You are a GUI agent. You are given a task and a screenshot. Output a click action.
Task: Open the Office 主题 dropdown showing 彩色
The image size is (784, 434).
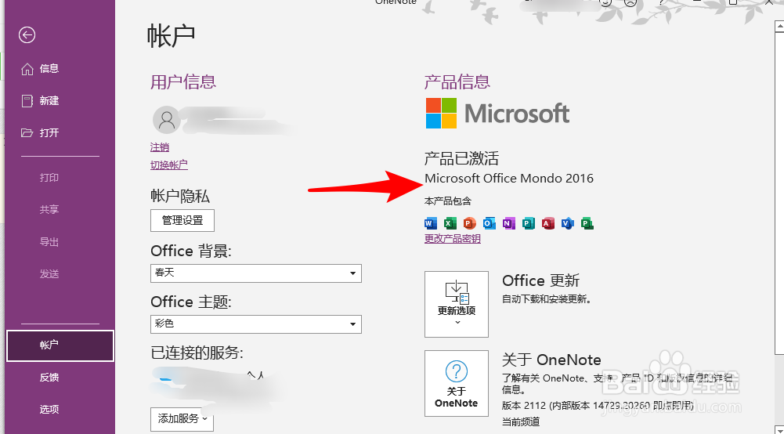[256, 324]
